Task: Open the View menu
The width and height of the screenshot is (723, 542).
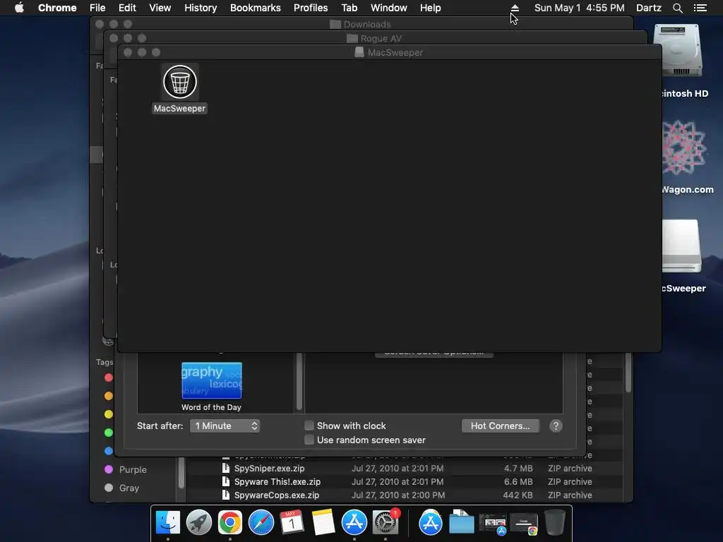Action: (160, 8)
